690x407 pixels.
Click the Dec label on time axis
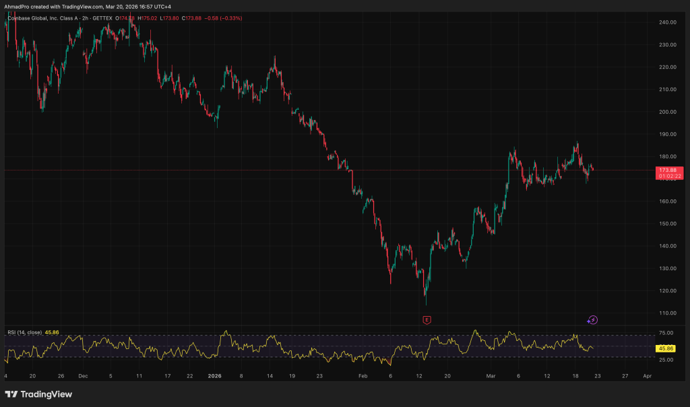(x=83, y=375)
